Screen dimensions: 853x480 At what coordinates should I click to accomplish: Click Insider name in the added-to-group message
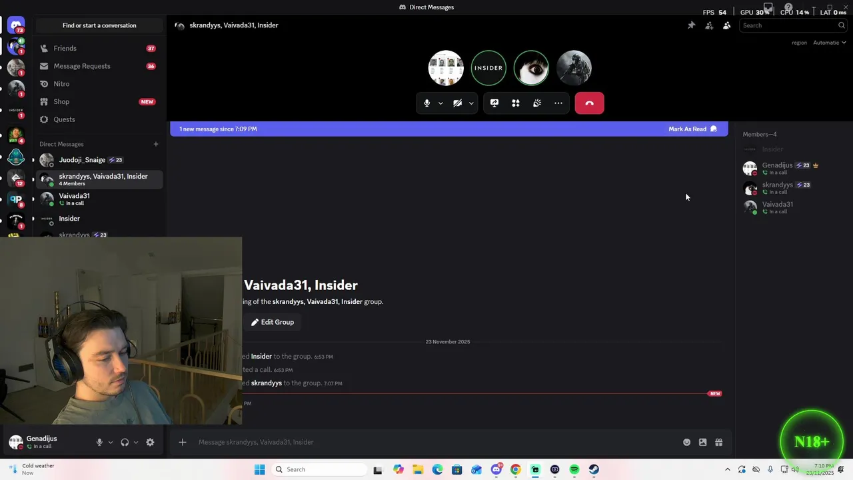(x=261, y=357)
